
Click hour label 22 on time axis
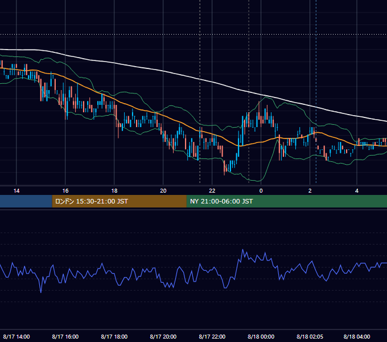[212, 191]
